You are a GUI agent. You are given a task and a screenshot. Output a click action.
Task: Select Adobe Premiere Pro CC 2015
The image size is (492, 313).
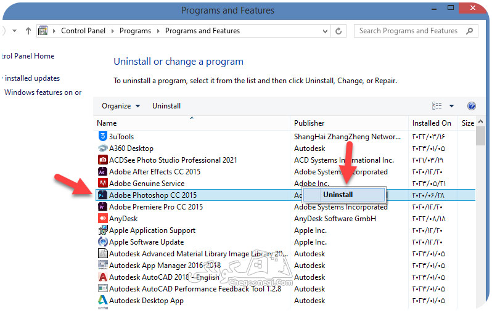pyautogui.click(x=156, y=207)
